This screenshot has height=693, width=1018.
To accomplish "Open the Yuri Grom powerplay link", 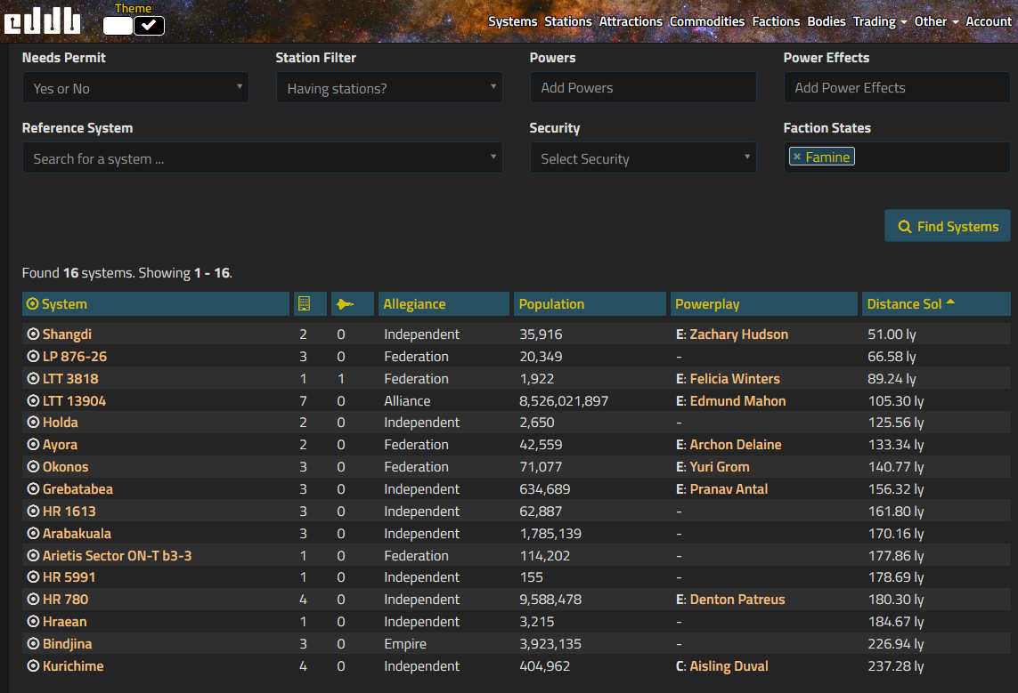I will point(720,467).
